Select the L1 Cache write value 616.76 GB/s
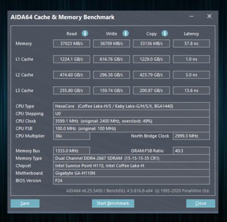This screenshot has height=222, width=227. click(111, 59)
